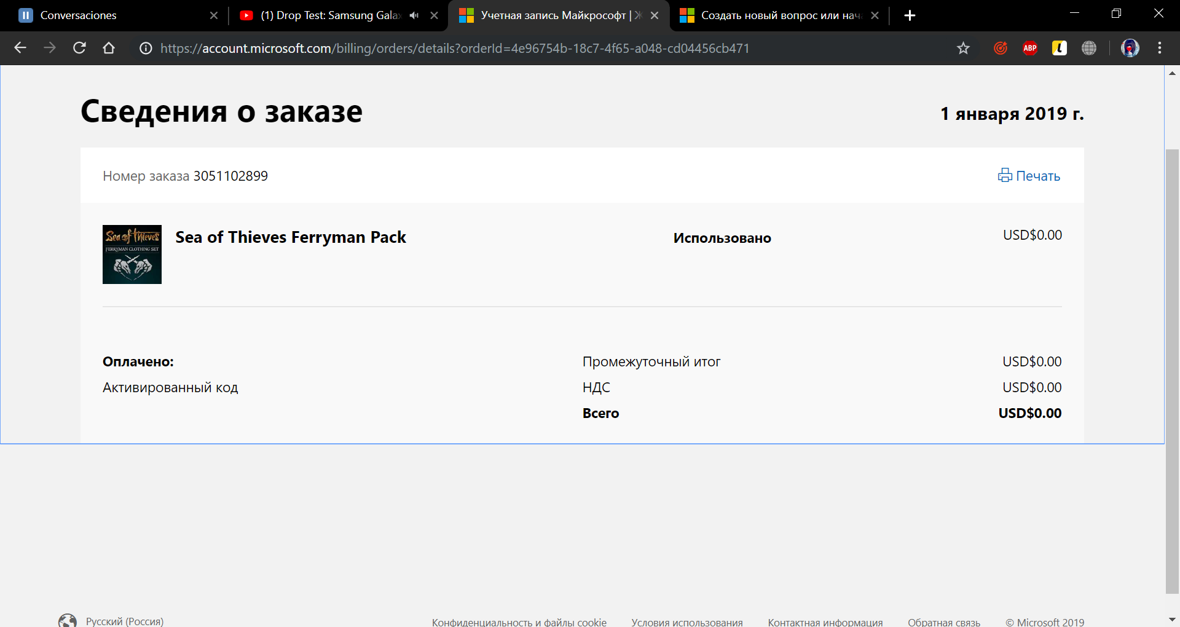Click the scrollbar up arrow
Screen dimensions: 1180x627
[x=1172, y=73]
